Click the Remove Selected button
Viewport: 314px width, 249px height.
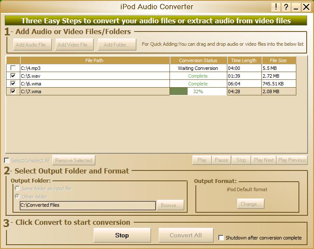coord(74,160)
